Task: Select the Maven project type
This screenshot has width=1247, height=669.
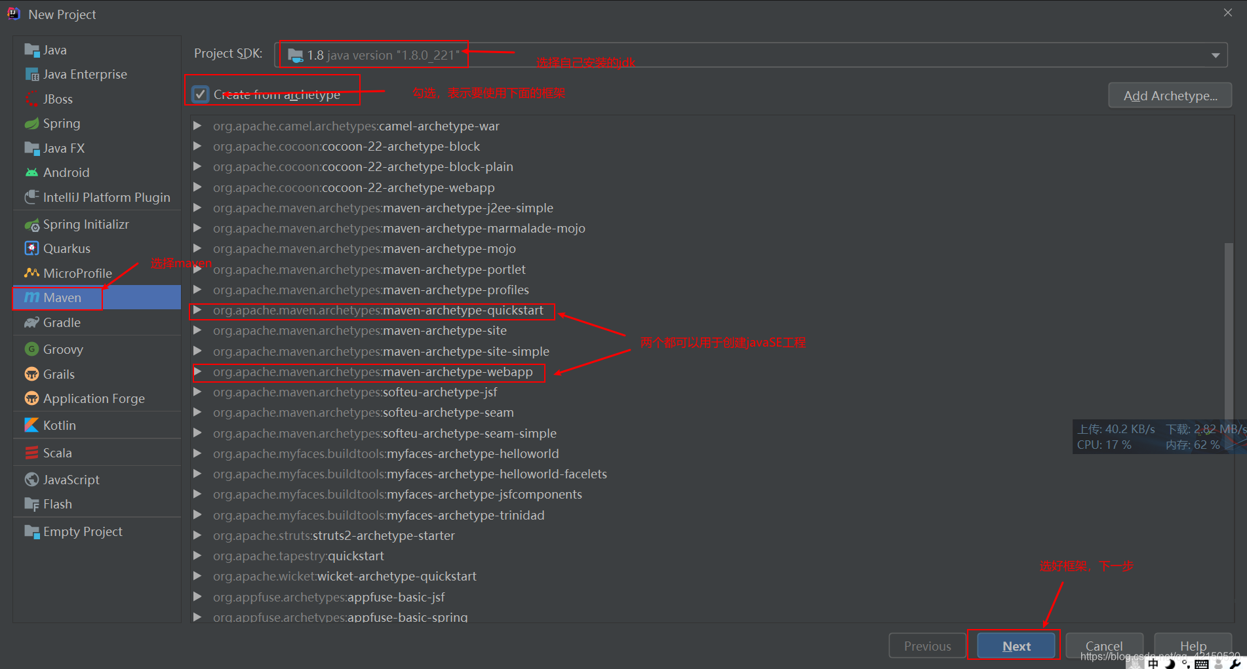Action: click(97, 297)
